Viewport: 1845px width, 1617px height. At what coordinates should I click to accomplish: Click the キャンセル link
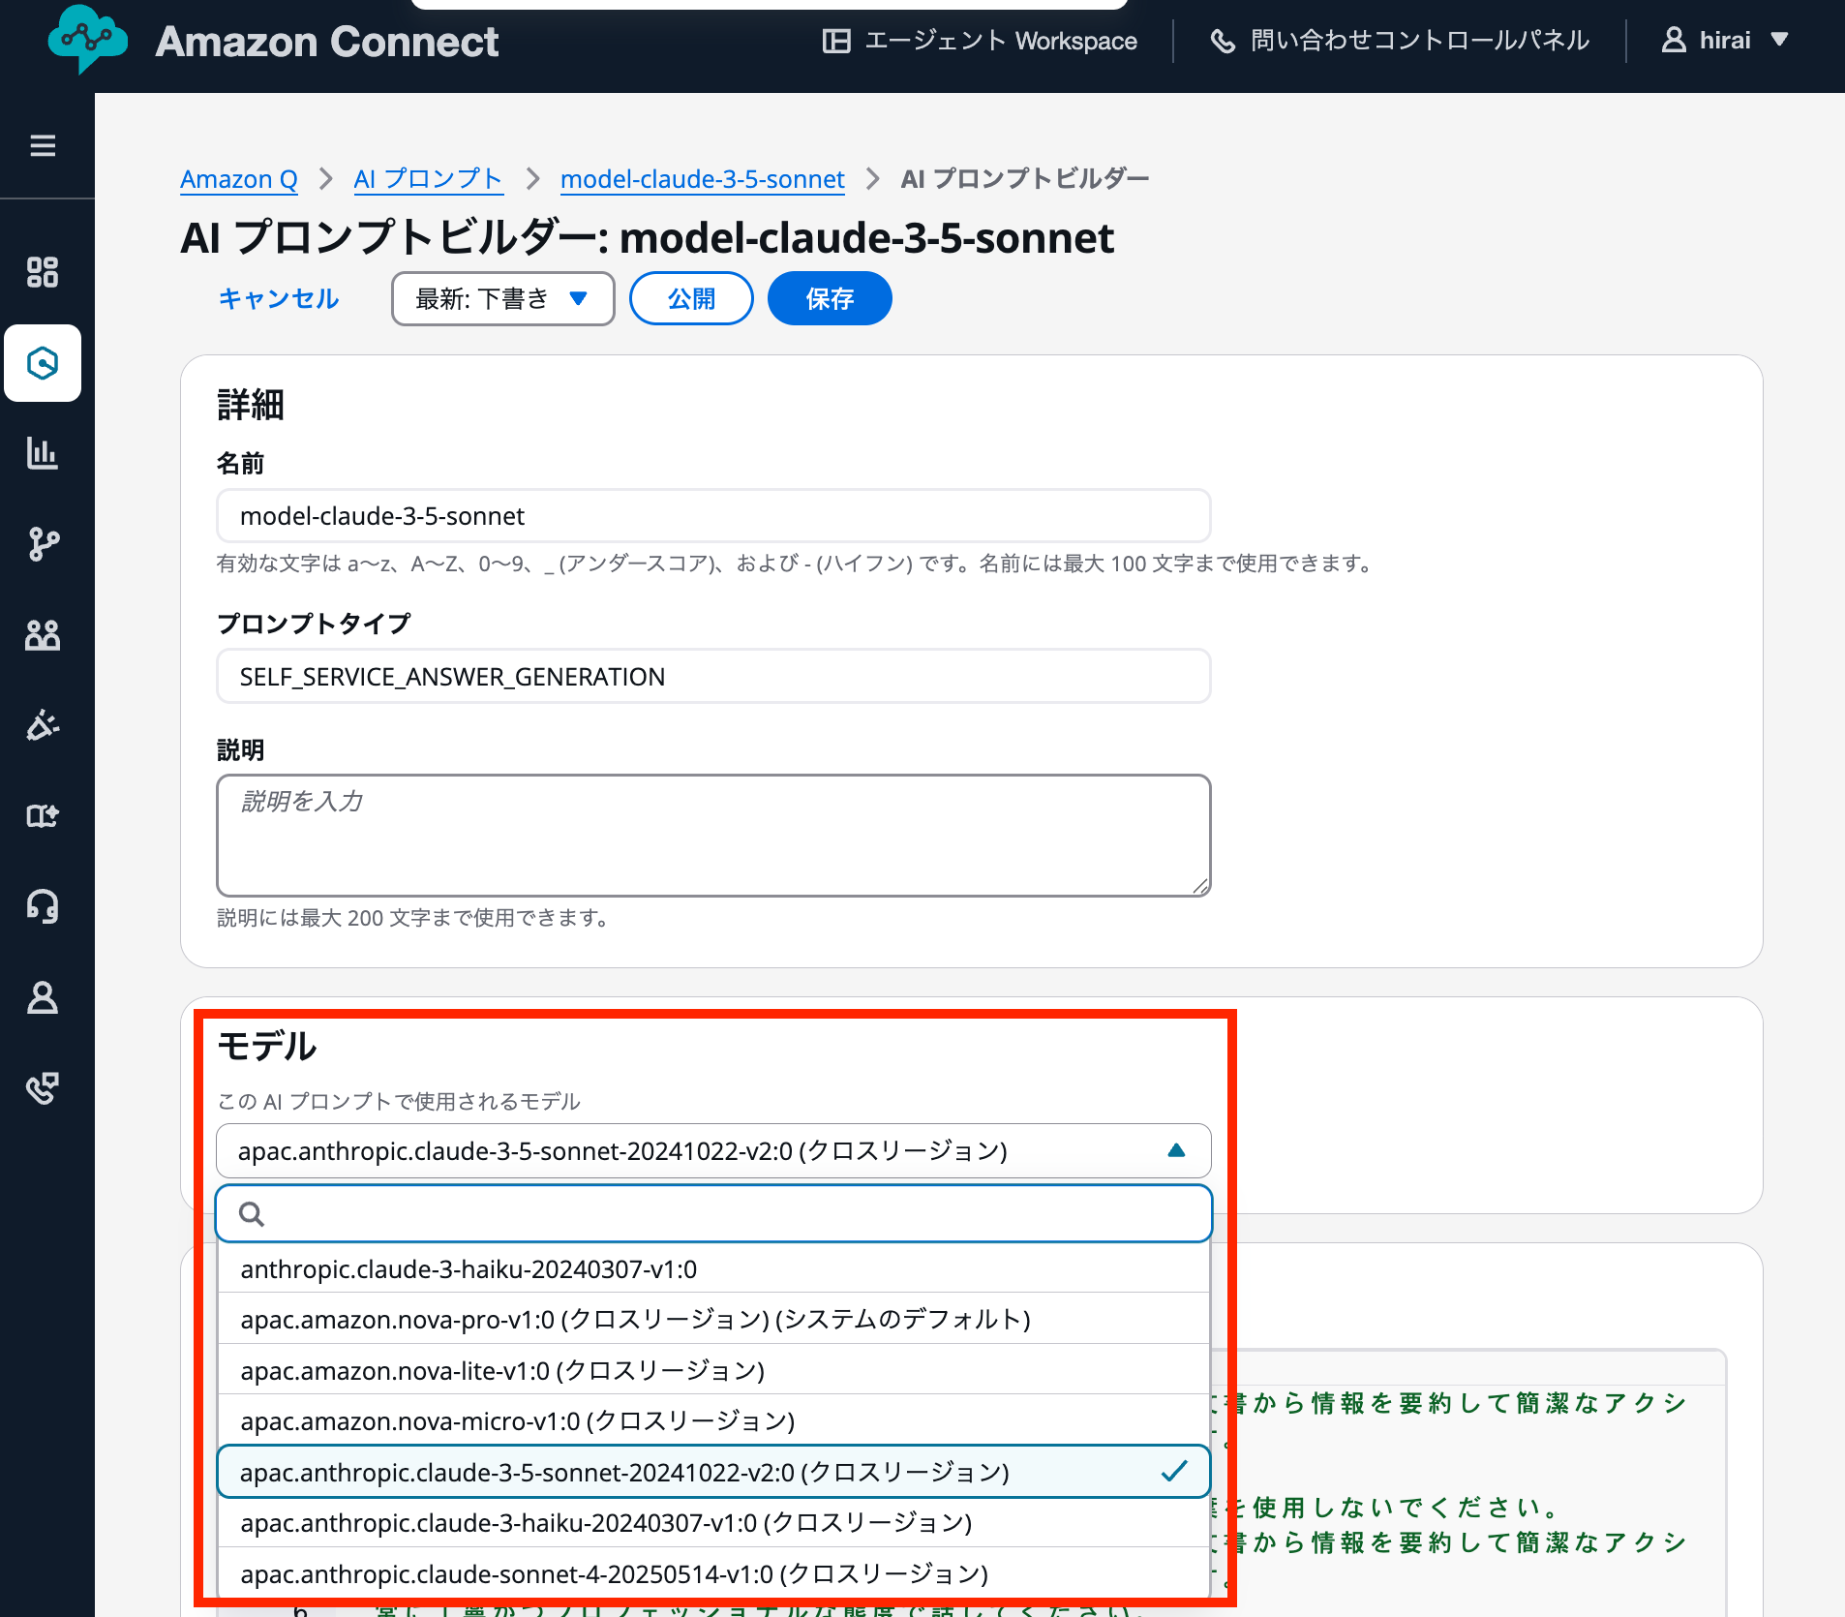click(x=279, y=298)
